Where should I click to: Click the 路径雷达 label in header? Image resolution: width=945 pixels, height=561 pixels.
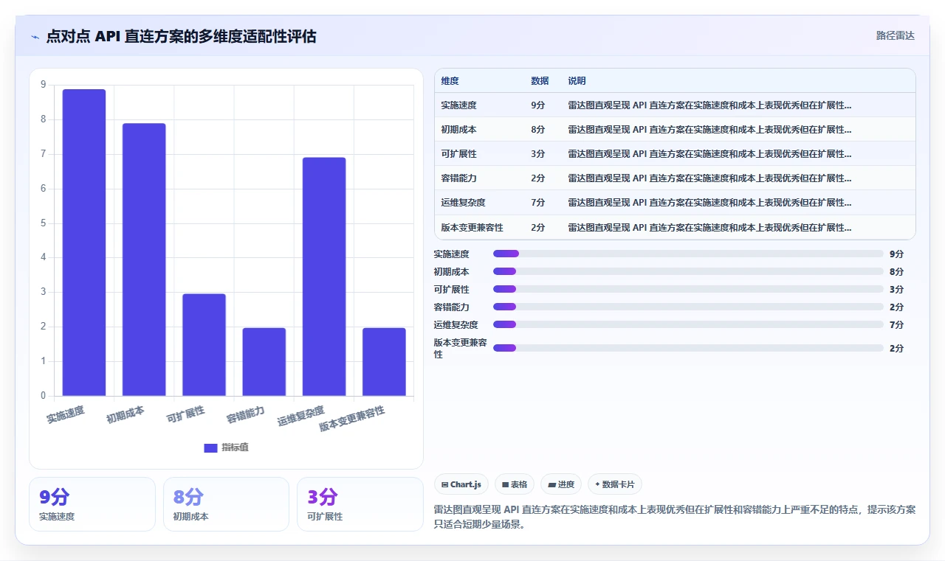(x=895, y=35)
